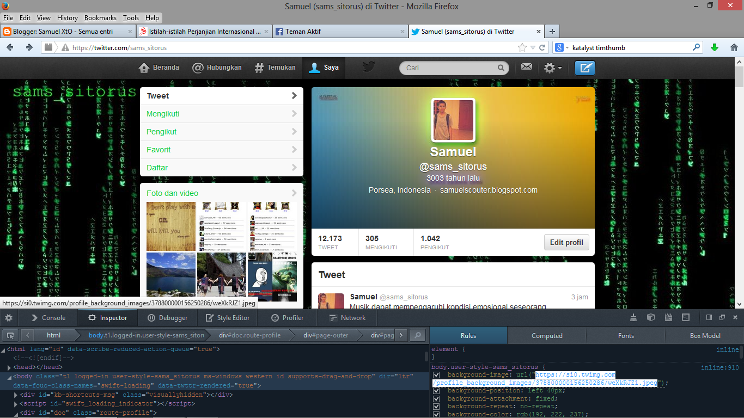
Task: Expand the div kb-shortcuts-msg node
Action: (16, 395)
